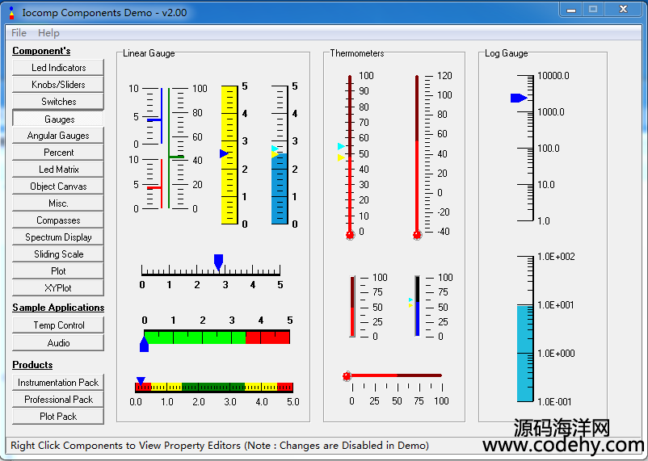
Task: Select the Switches component button
Action: point(58,101)
